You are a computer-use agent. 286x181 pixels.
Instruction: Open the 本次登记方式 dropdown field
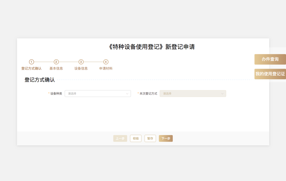[x=191, y=94]
